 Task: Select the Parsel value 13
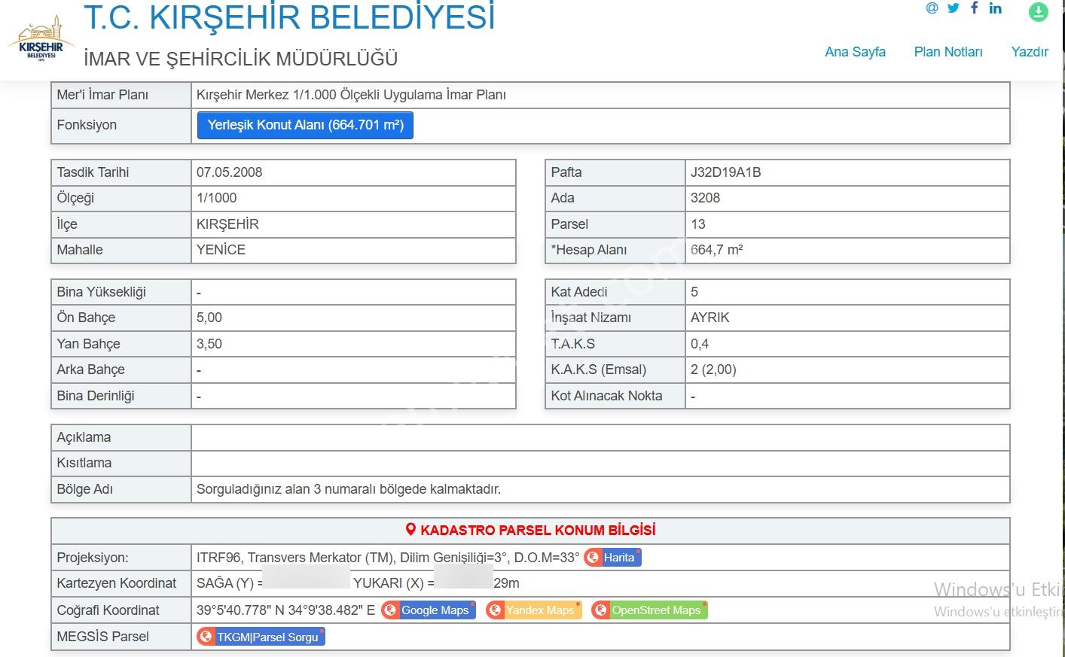(698, 224)
